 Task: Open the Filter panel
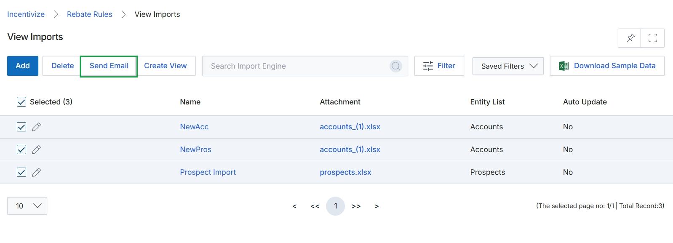(x=439, y=66)
